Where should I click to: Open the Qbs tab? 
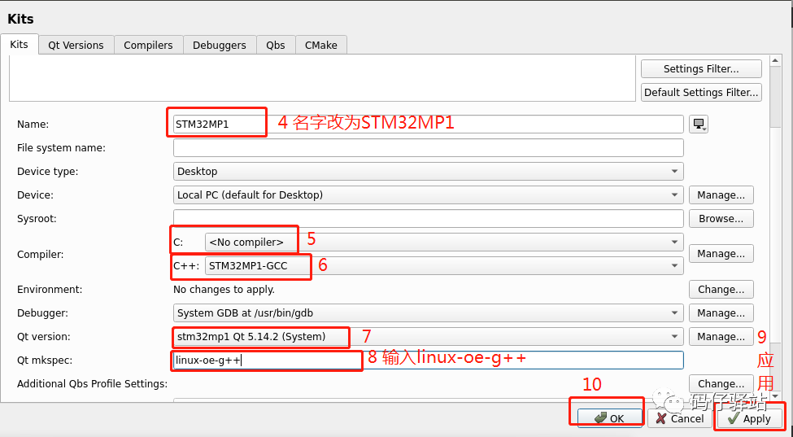276,45
